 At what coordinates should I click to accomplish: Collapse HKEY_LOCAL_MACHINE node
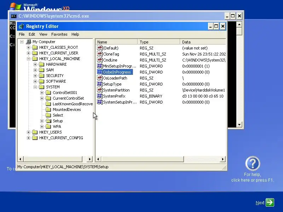(29, 59)
